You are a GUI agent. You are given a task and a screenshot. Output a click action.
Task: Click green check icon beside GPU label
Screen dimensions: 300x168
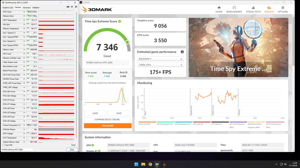tap(92, 145)
